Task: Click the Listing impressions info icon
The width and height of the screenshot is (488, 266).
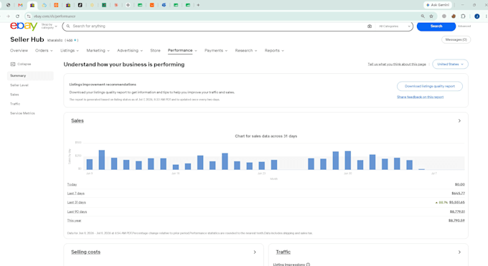Action: pyautogui.click(x=308, y=265)
